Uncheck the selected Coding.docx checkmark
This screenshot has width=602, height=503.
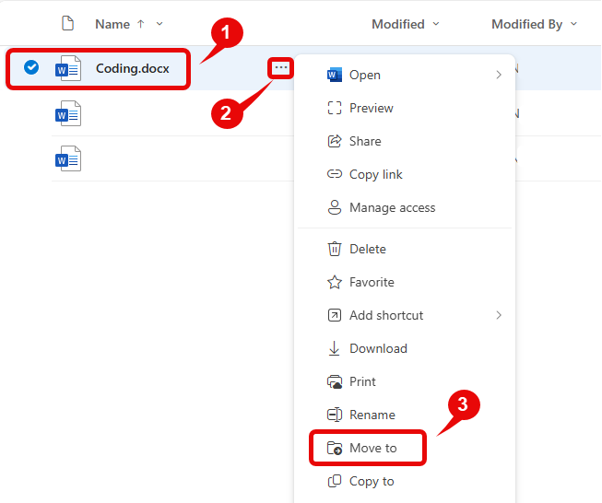click(31, 67)
